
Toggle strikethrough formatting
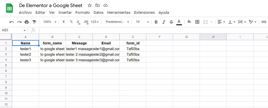click(x=171, y=22)
